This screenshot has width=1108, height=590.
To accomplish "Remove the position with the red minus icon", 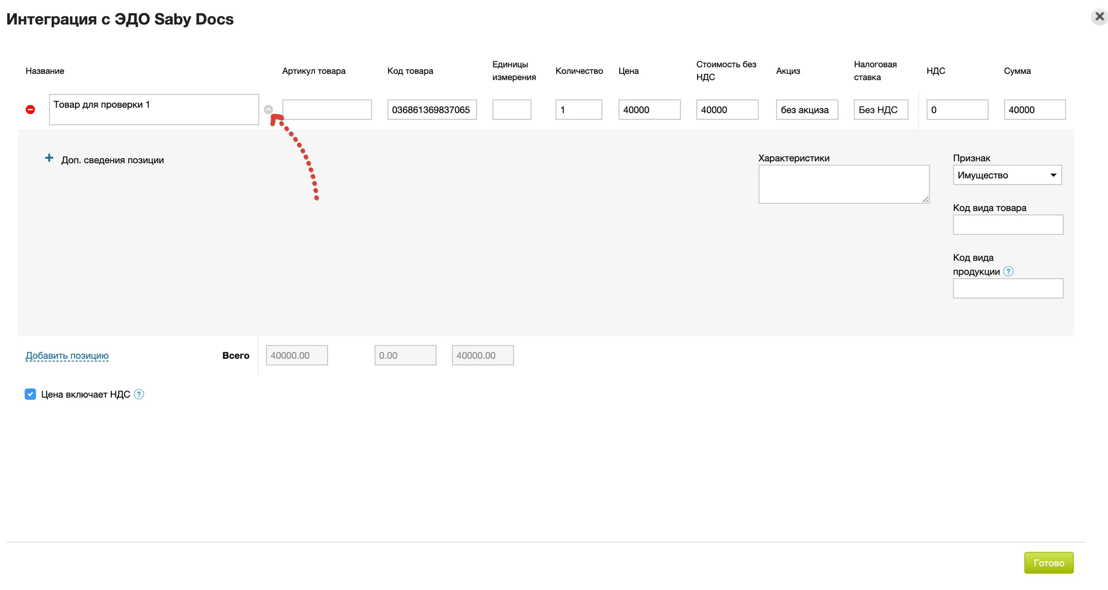I will click(x=31, y=110).
